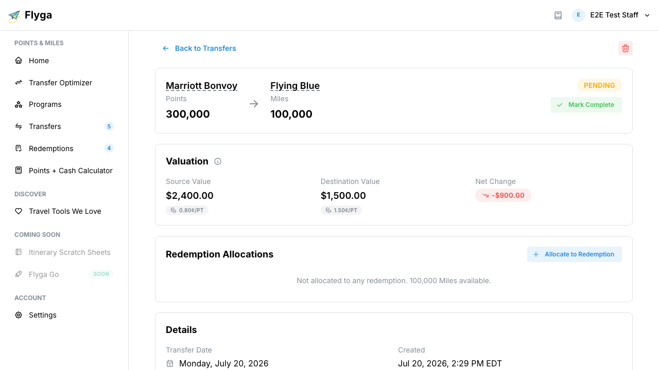Open Transfer Optimizer page
The image size is (659, 370).
[64, 83]
